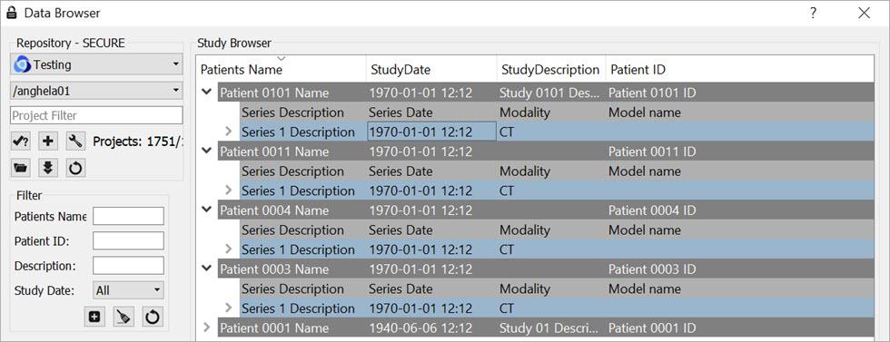This screenshot has height=342, width=890.
Task: Click the Study 0101 Des... cell
Action: pyautogui.click(x=549, y=93)
